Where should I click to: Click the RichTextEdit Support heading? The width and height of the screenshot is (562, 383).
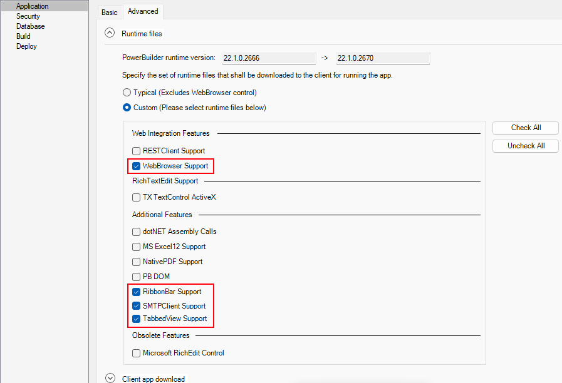coord(165,181)
